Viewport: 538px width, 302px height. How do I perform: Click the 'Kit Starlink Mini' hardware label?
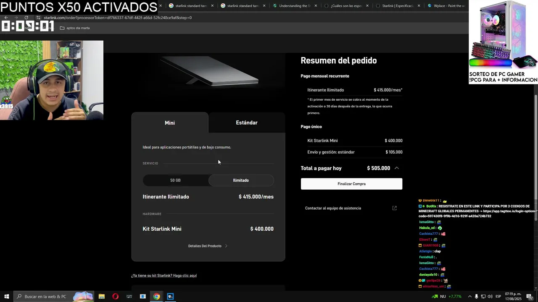pos(162,229)
